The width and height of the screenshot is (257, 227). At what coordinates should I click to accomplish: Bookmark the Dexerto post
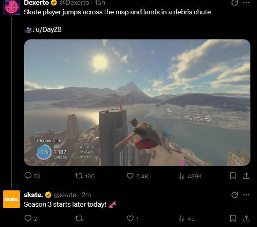coord(233,176)
